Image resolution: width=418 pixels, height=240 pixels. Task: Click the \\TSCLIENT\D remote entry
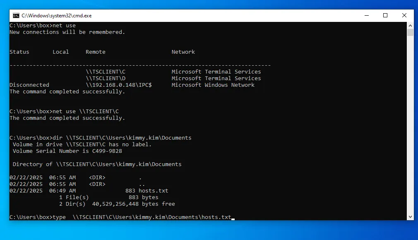tap(106, 78)
